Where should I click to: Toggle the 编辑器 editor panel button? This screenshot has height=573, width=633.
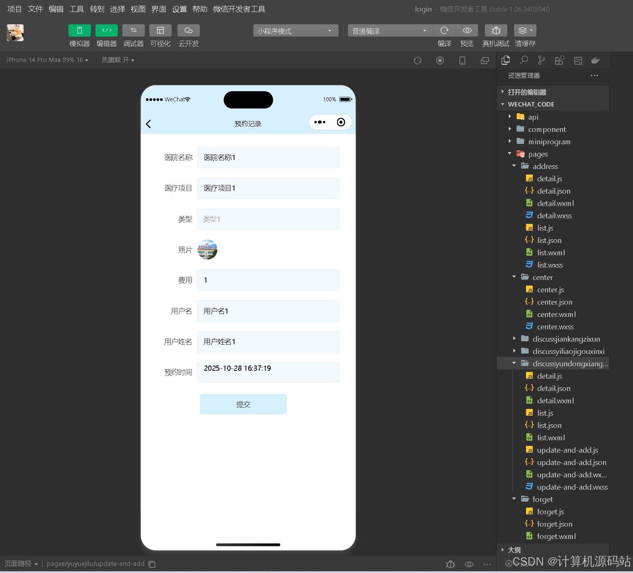point(107,31)
